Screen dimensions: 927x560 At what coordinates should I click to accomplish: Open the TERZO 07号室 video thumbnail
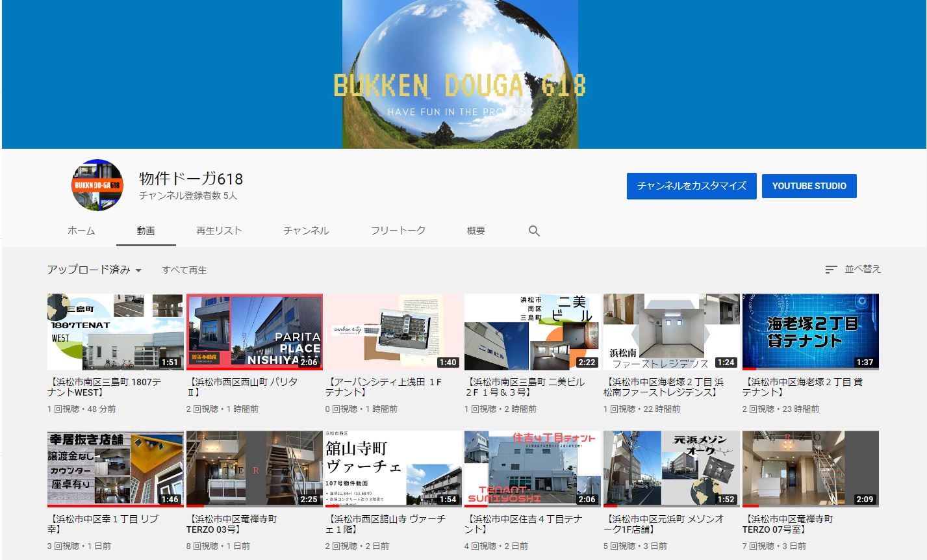tap(810, 469)
